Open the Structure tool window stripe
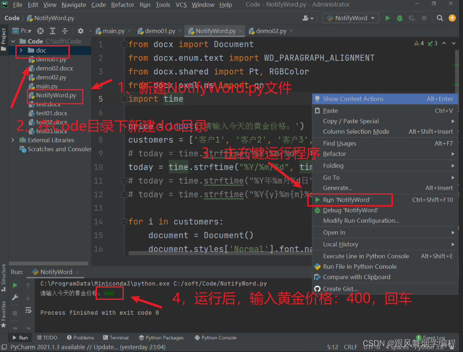Screen dimensions: 463x352 (4, 277)
